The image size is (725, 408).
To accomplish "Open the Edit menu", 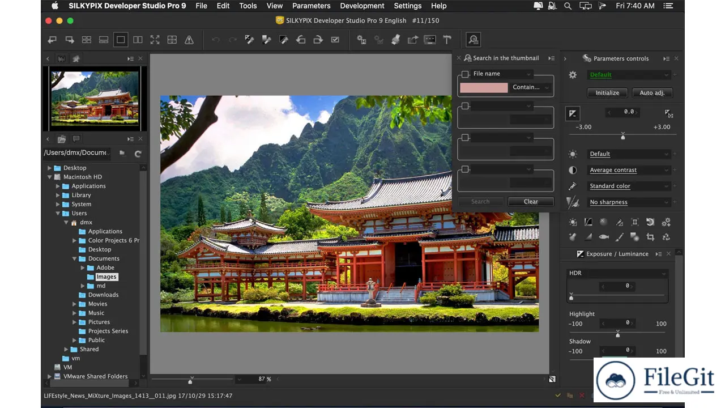I will [223, 6].
